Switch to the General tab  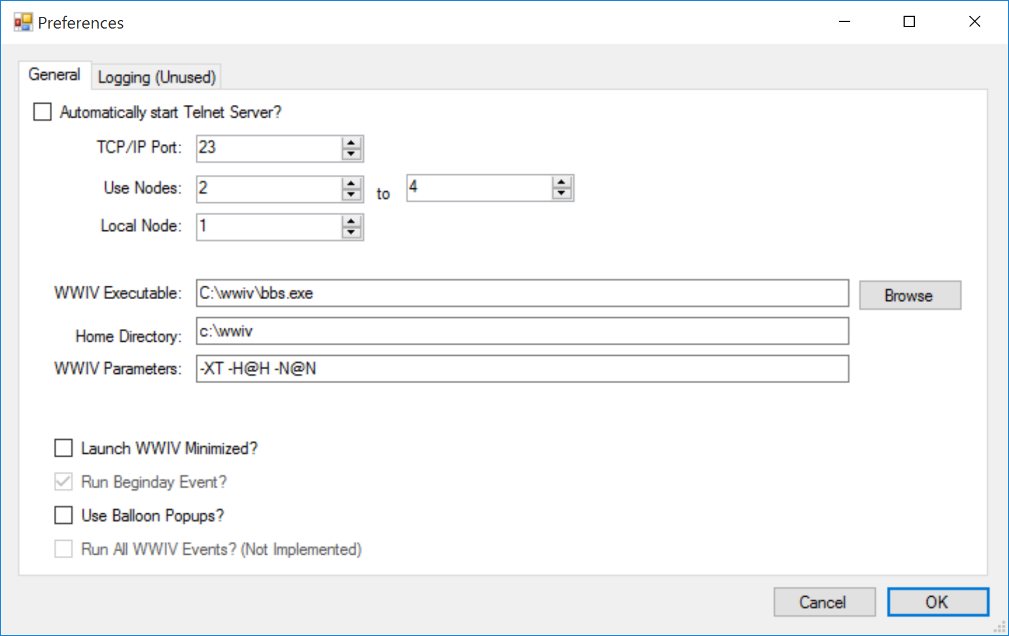pyautogui.click(x=54, y=75)
